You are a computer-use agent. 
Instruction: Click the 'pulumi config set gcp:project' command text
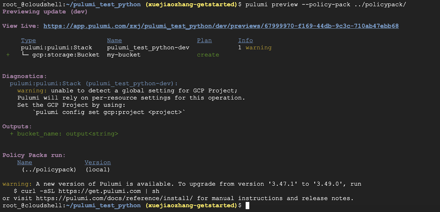pyautogui.click(x=109, y=112)
